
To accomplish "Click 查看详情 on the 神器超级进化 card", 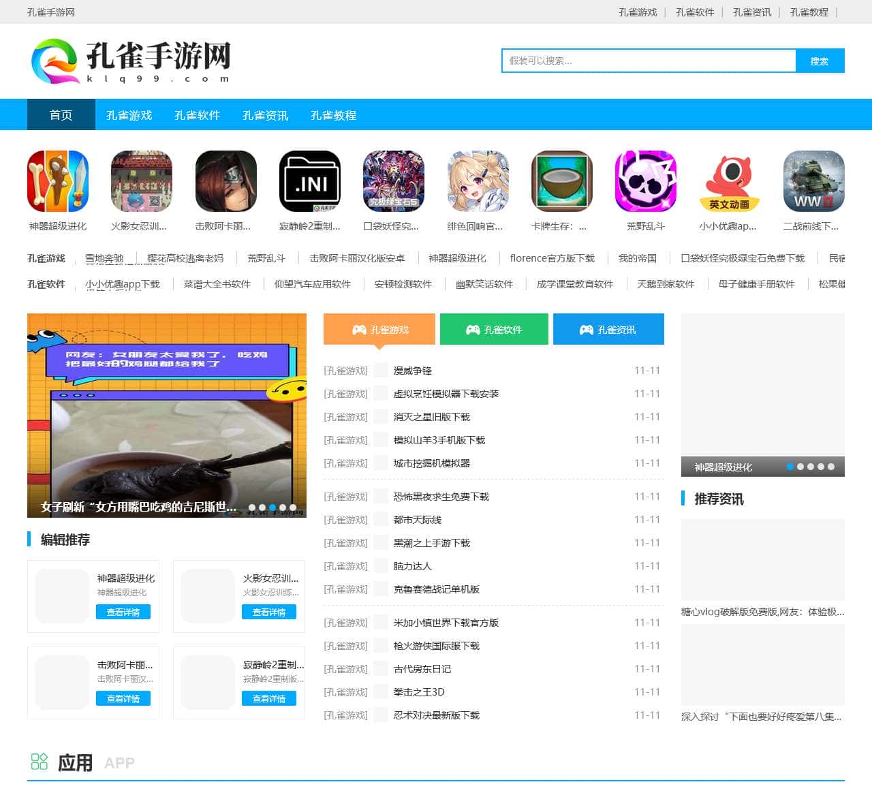I will [x=123, y=612].
